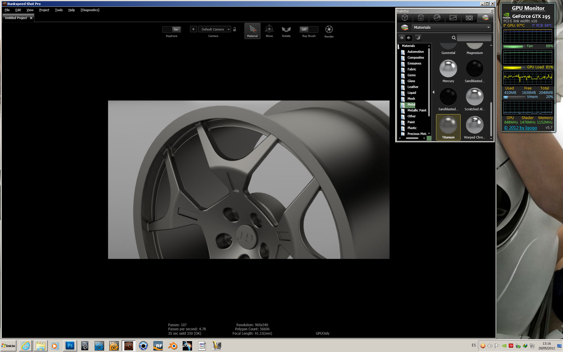
Task: Open Blender from the taskbar
Action: (173, 346)
